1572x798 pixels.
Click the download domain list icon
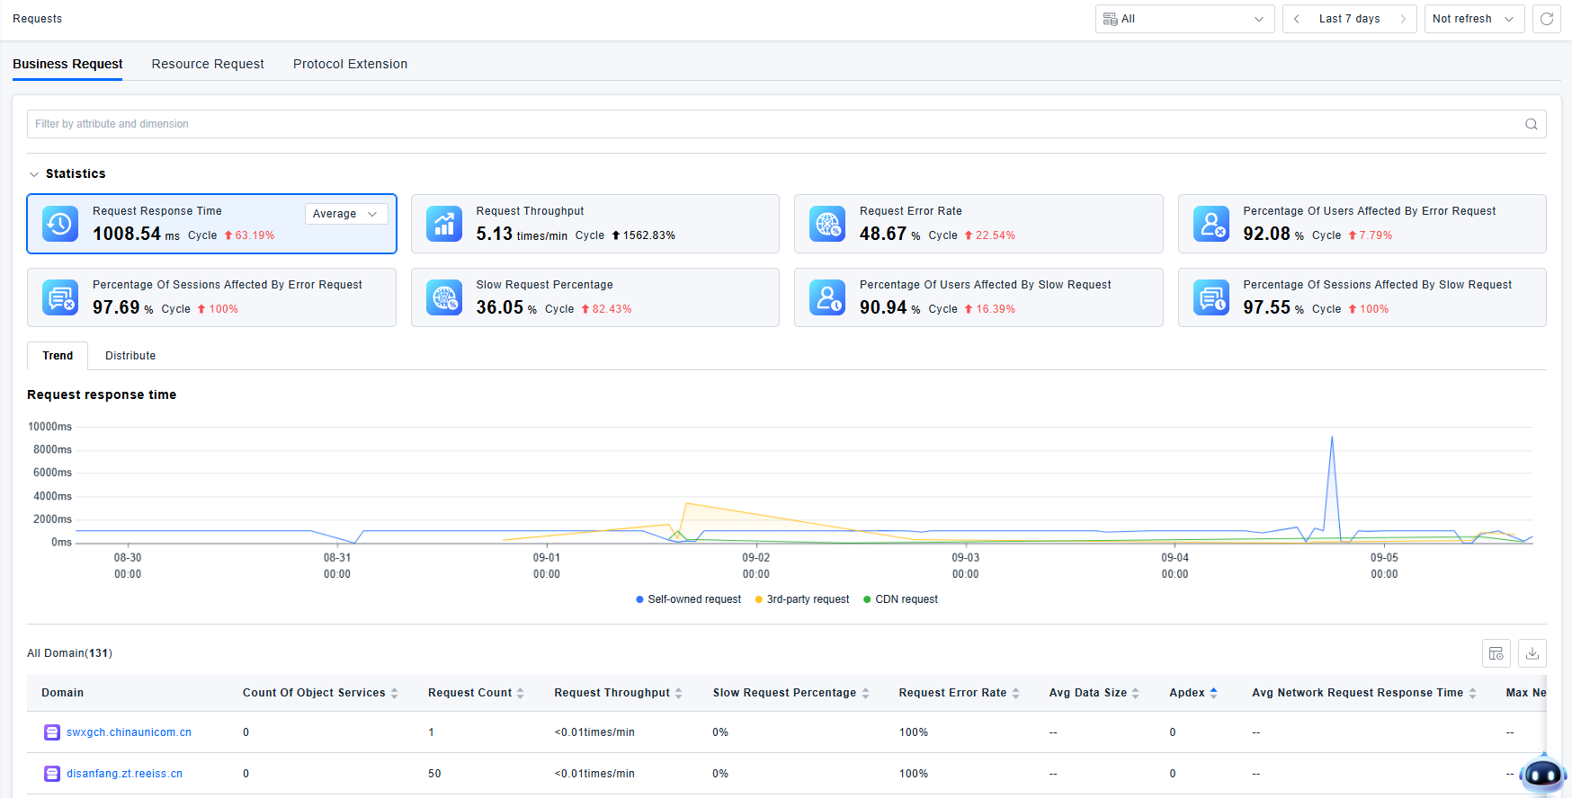click(x=1532, y=653)
